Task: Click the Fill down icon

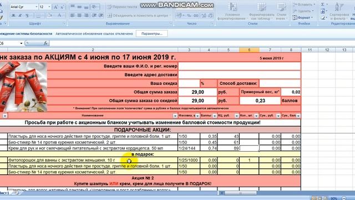Action: click(x=323, y=11)
